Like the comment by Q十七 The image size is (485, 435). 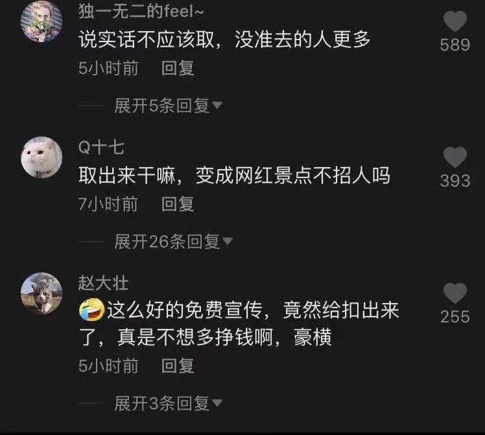coord(455,157)
